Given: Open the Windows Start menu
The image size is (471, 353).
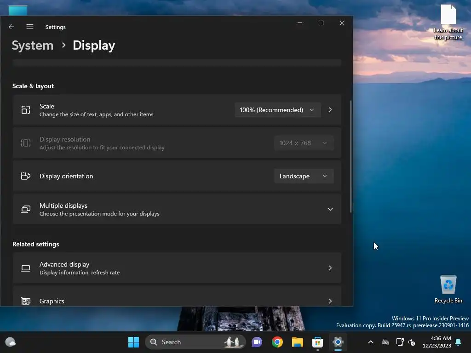Looking at the screenshot, I should [x=133, y=342].
